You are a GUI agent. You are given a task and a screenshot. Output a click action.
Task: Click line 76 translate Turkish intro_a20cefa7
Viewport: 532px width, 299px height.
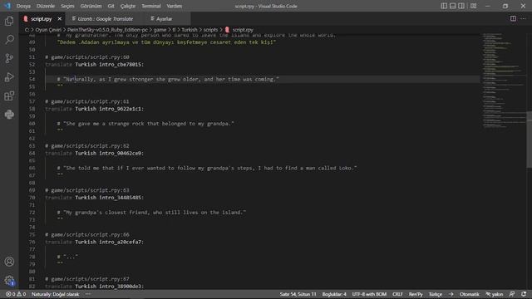pos(94,242)
